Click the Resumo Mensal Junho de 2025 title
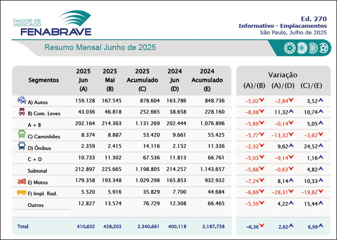 (100, 48)
